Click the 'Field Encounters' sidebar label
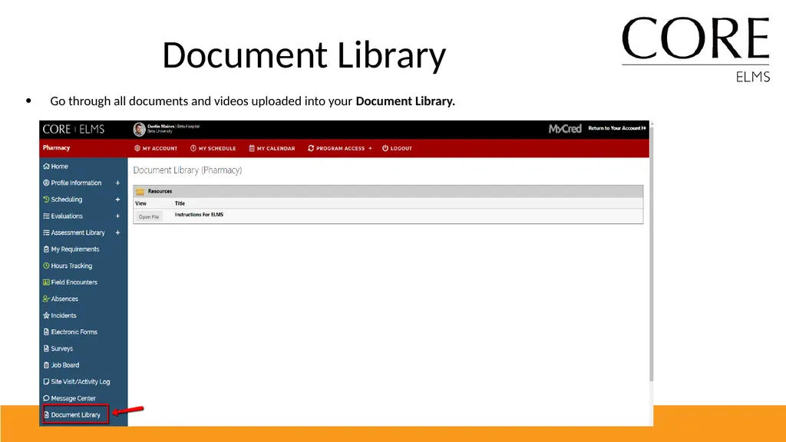The width and height of the screenshot is (786, 442). pyautogui.click(x=74, y=282)
